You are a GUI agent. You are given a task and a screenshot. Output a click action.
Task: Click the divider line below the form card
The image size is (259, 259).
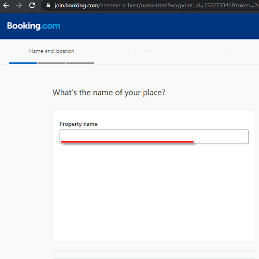pos(154,250)
